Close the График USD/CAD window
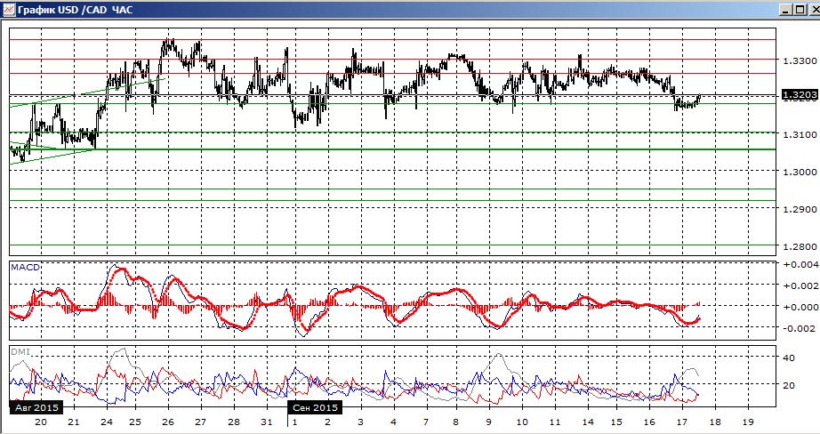The image size is (820, 434). click(813, 10)
